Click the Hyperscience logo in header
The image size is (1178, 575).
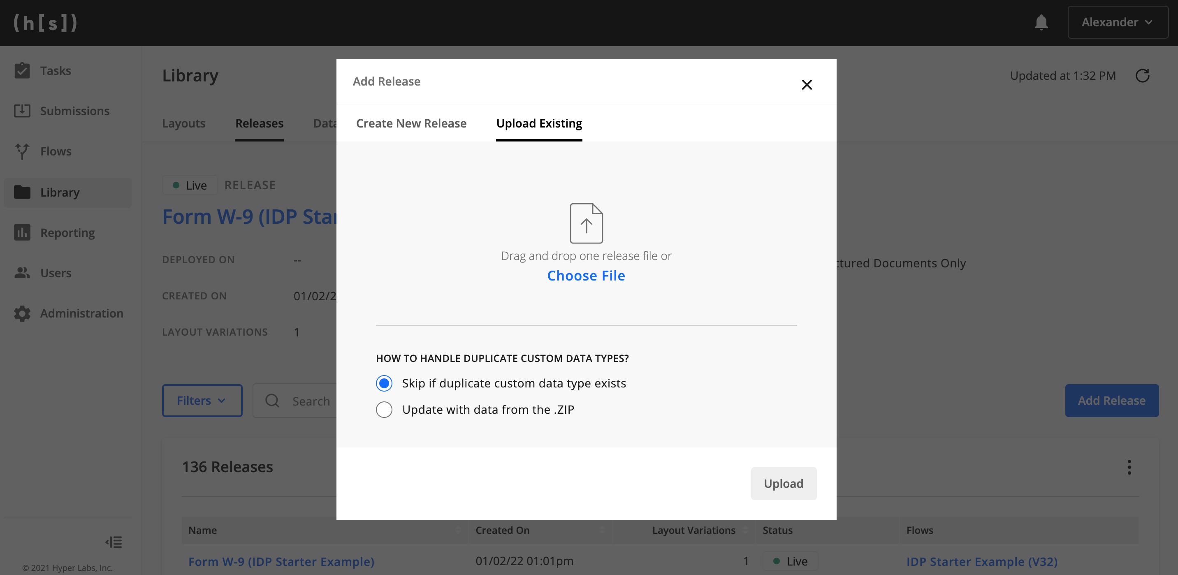click(45, 22)
